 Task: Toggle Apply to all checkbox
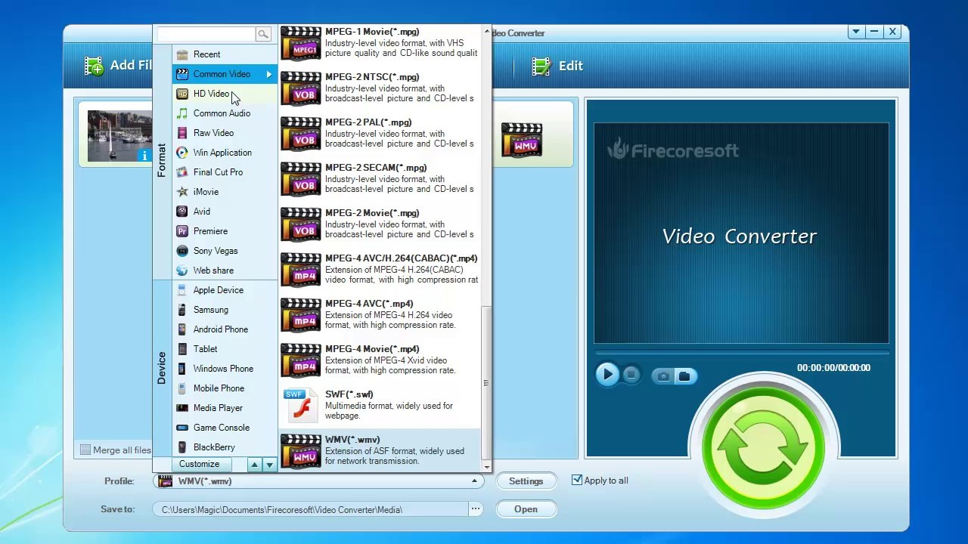(577, 480)
